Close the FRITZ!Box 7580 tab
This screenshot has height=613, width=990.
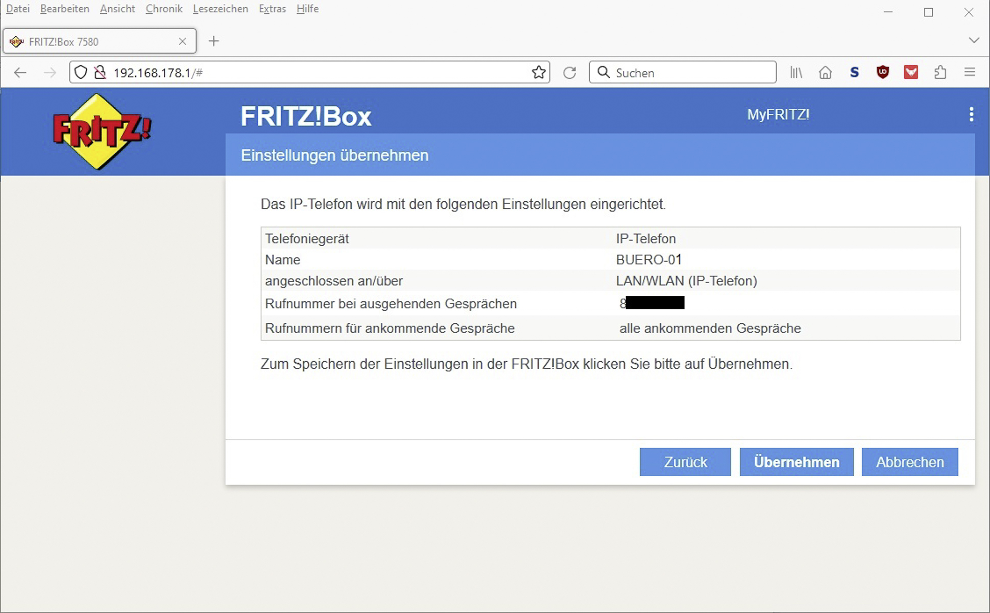click(x=182, y=41)
